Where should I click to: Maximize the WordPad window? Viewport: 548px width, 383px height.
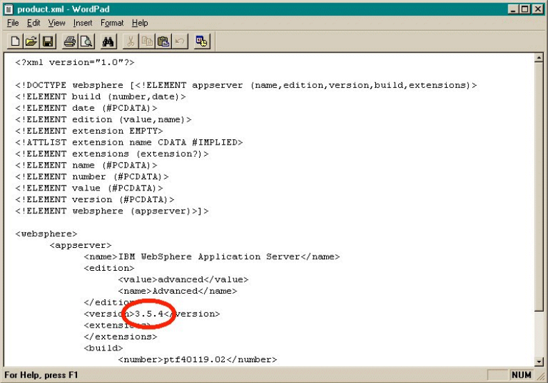tap(524, 9)
